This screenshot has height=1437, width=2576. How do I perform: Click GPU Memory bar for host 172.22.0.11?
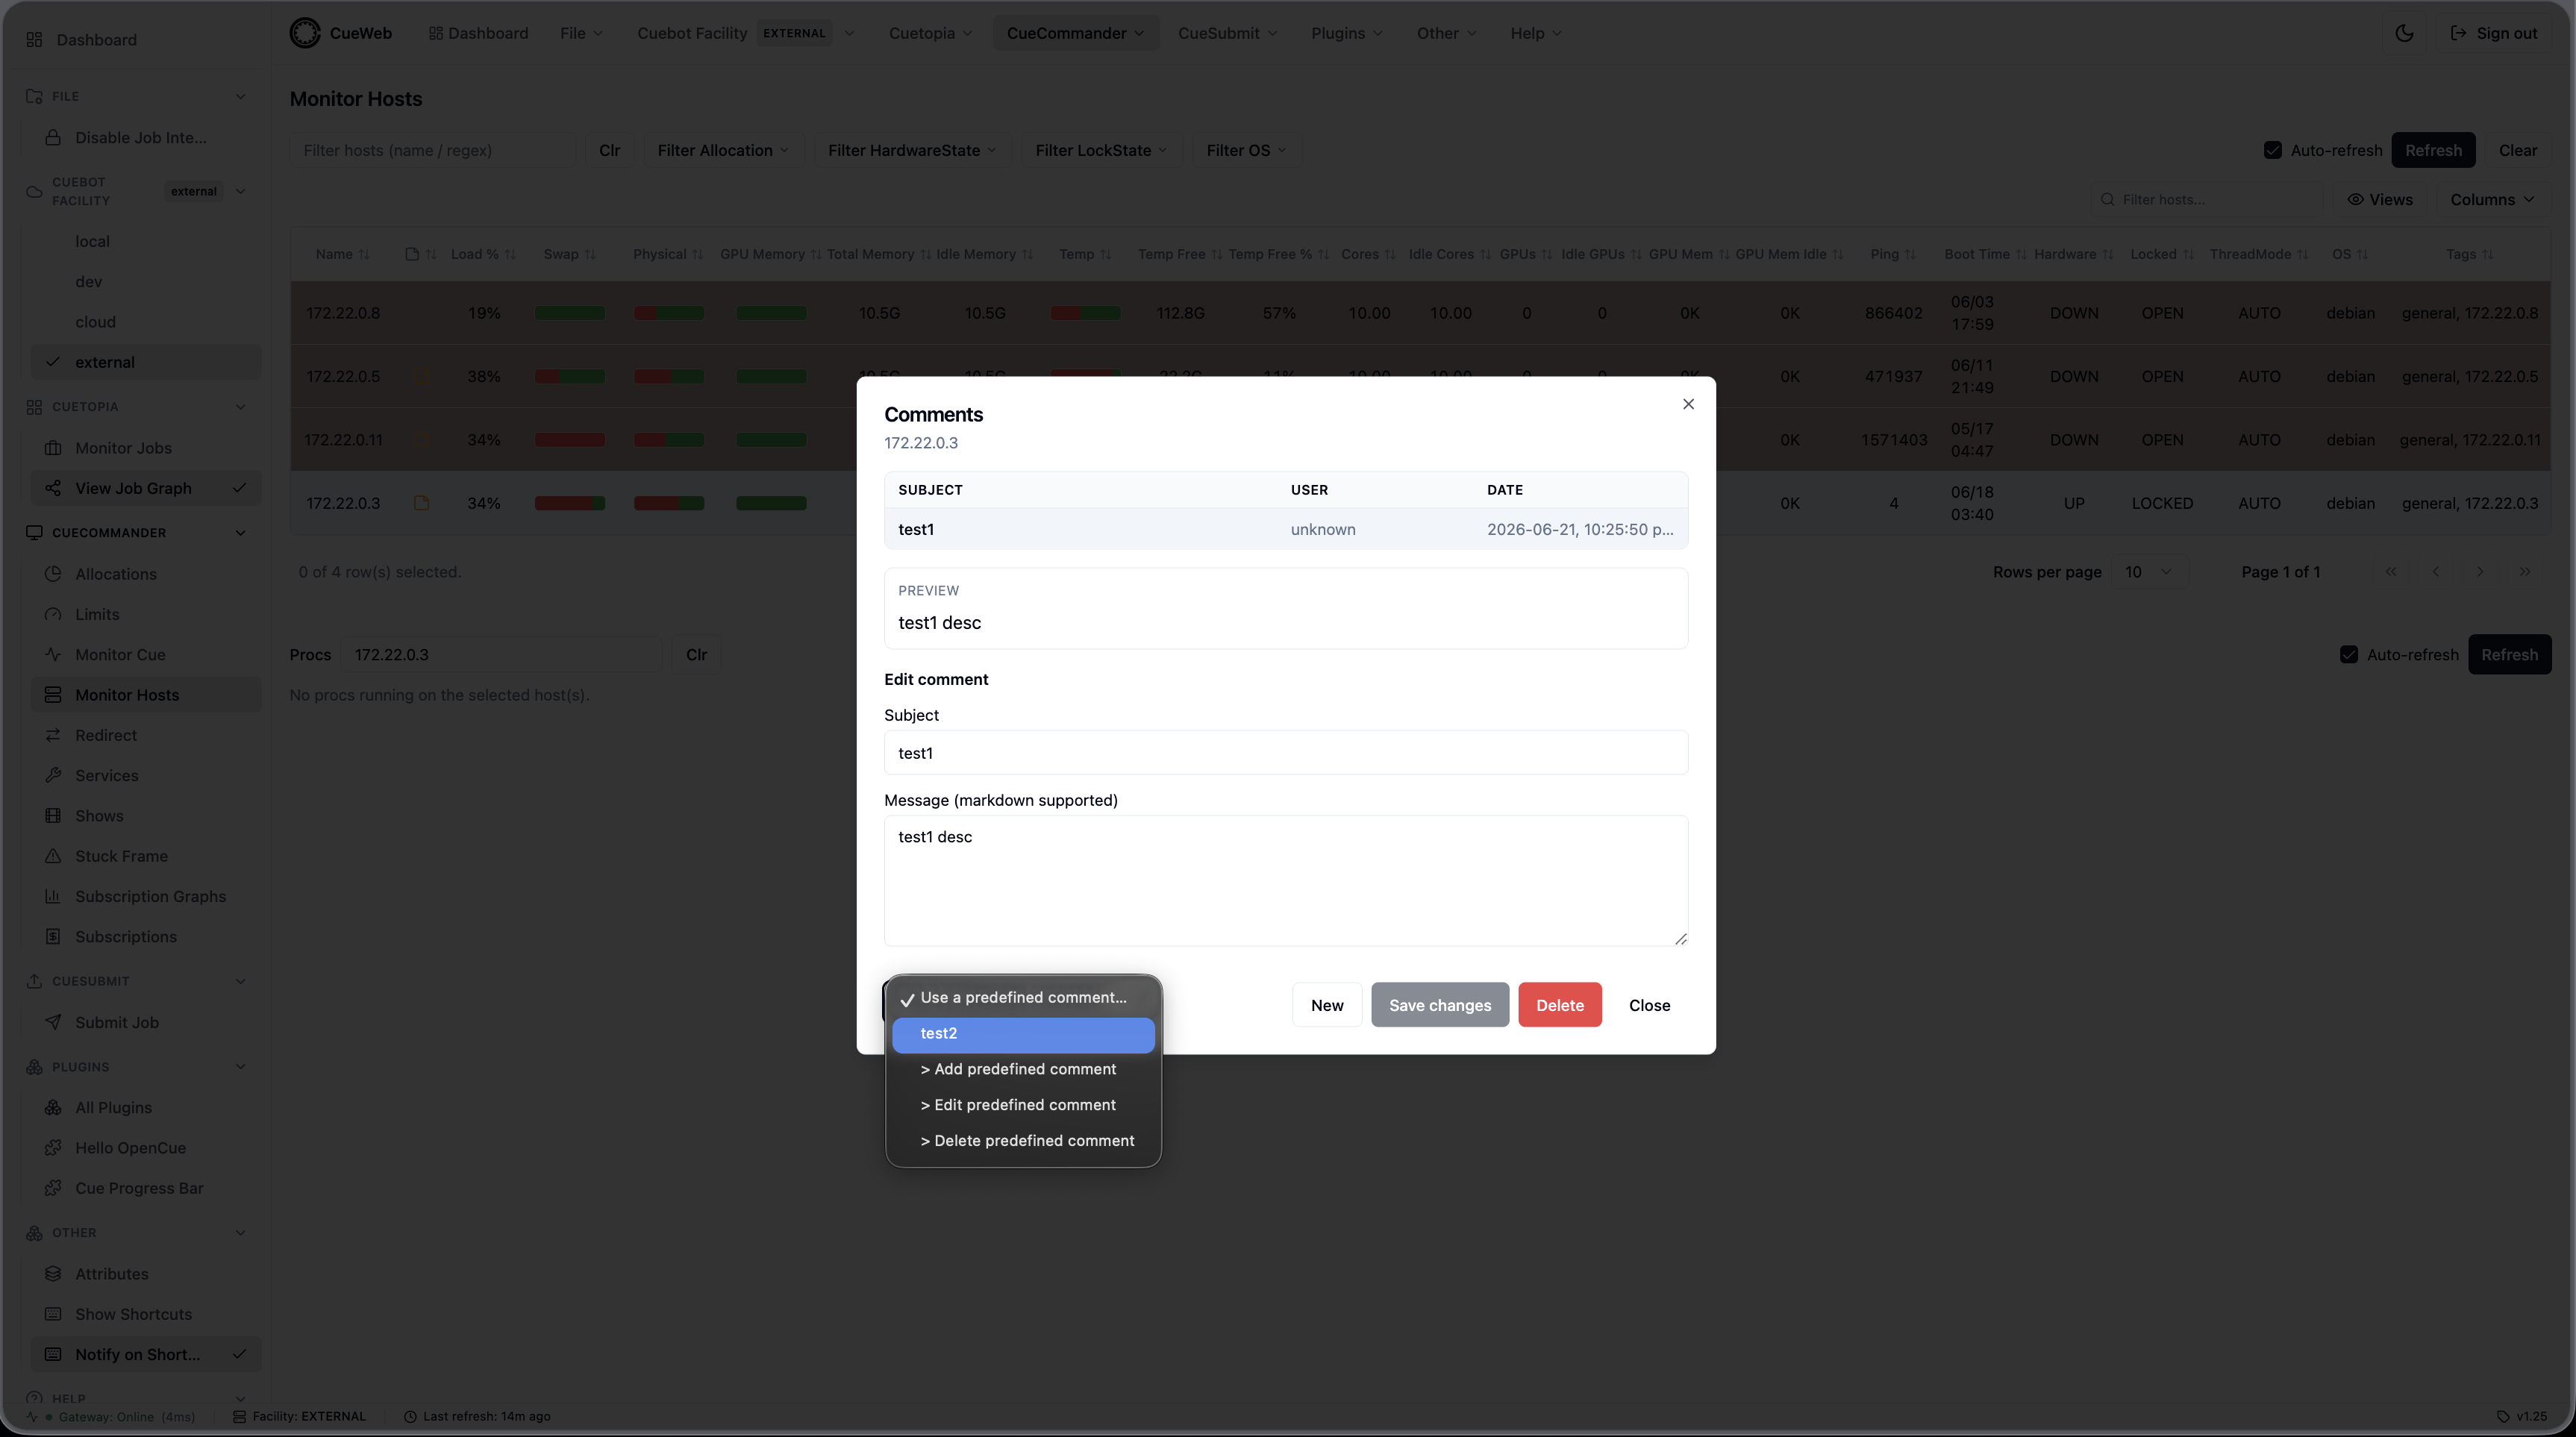point(771,440)
